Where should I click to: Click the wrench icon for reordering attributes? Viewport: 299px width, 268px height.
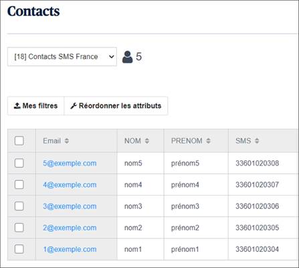pyautogui.click(x=74, y=106)
